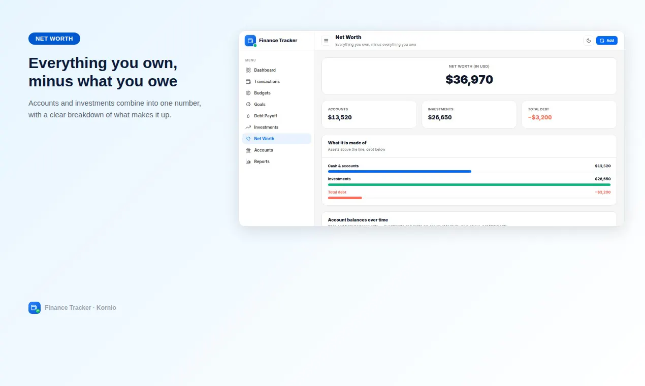Click the Accounts $13,520 summary card
Screen dimensions: 645x386
coord(369,114)
